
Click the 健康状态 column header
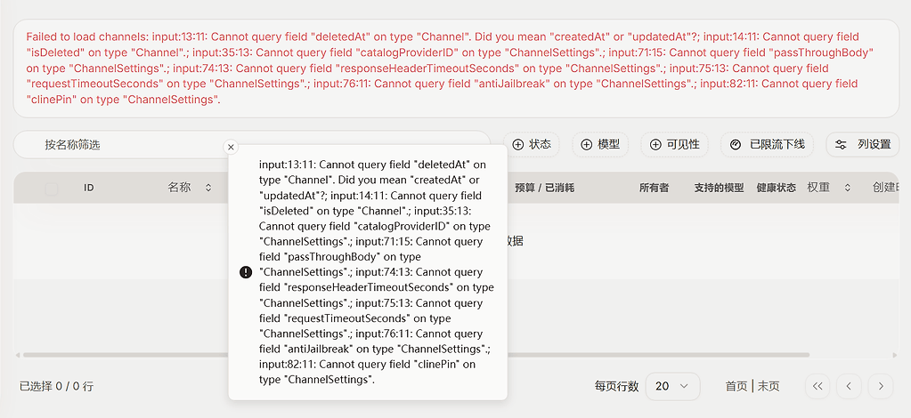click(777, 188)
